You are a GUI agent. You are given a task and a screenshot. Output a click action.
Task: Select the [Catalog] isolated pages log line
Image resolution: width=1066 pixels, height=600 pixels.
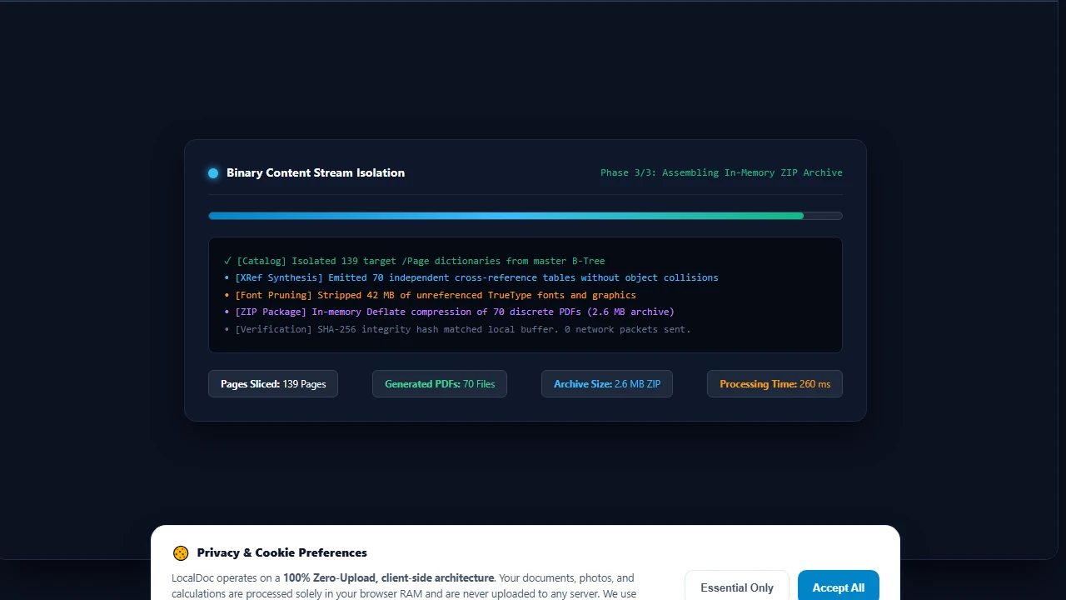[415, 261]
